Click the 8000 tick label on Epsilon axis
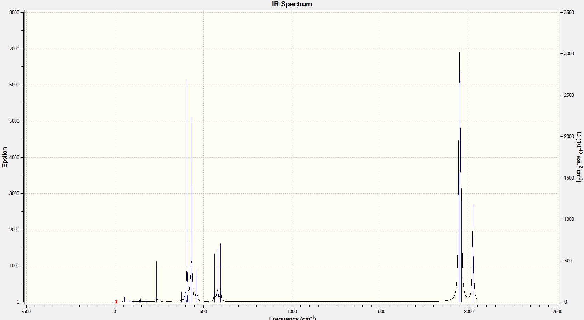This screenshot has width=584, height=320. (x=14, y=13)
